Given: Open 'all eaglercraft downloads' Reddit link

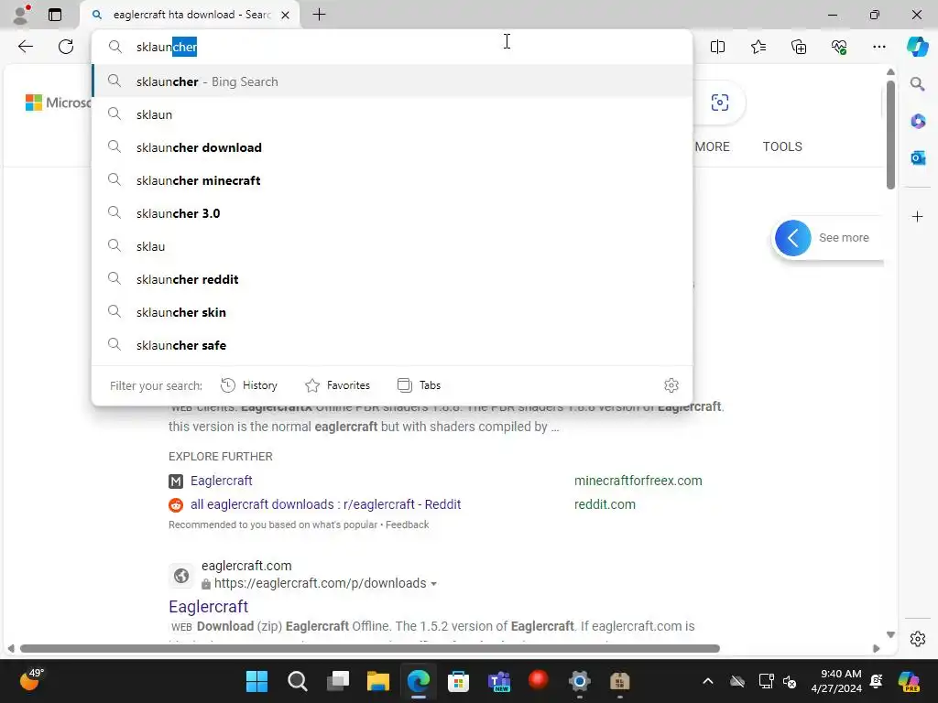Looking at the screenshot, I should click(325, 504).
